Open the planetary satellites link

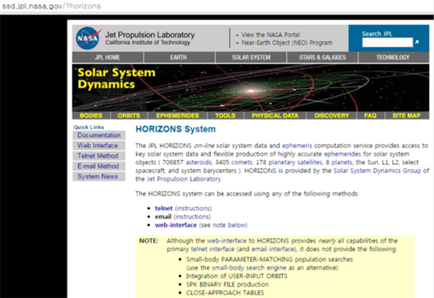[295, 162]
